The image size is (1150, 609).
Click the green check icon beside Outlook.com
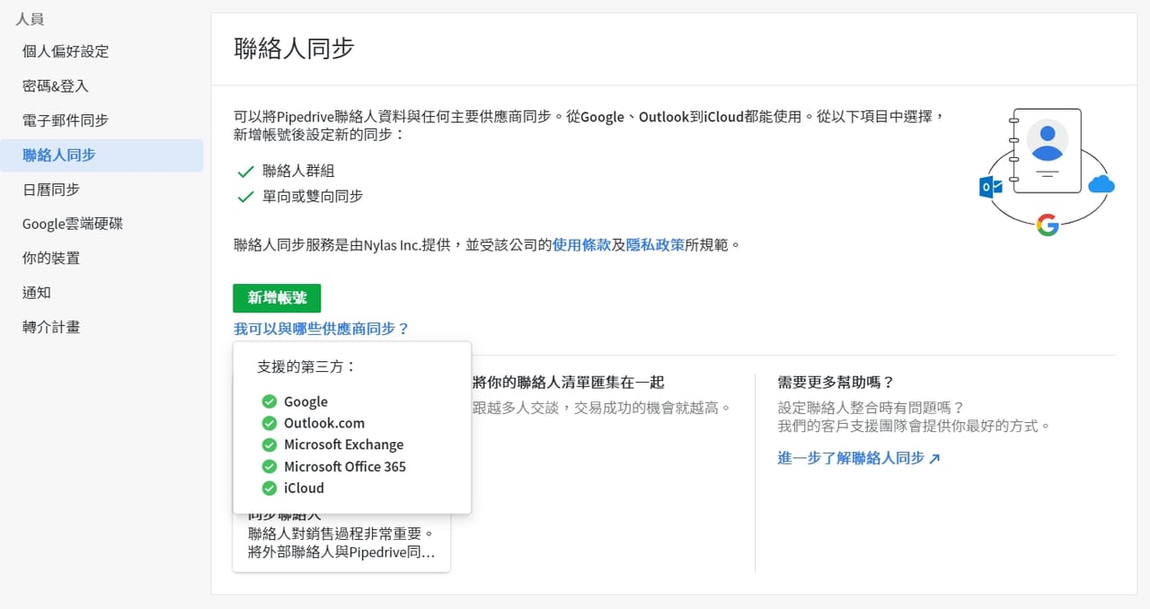pyautogui.click(x=269, y=423)
